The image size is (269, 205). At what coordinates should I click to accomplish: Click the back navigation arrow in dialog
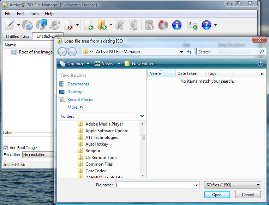point(62,52)
